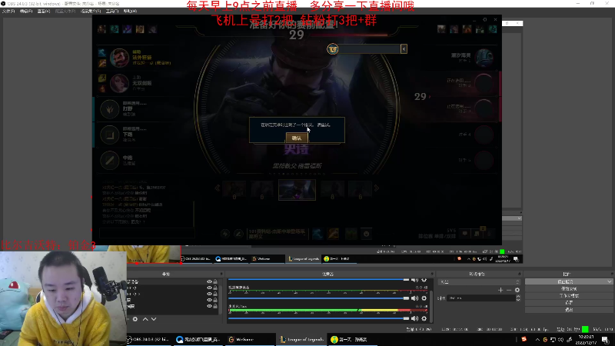Show next skin with right carousel arrow
Image resolution: width=615 pixels, height=346 pixels.
click(x=377, y=188)
